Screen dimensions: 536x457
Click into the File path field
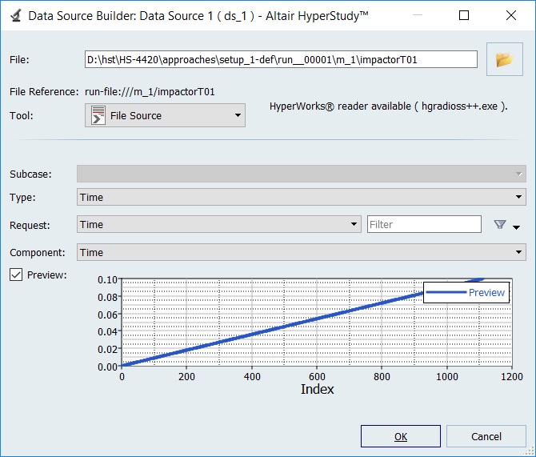(x=281, y=59)
